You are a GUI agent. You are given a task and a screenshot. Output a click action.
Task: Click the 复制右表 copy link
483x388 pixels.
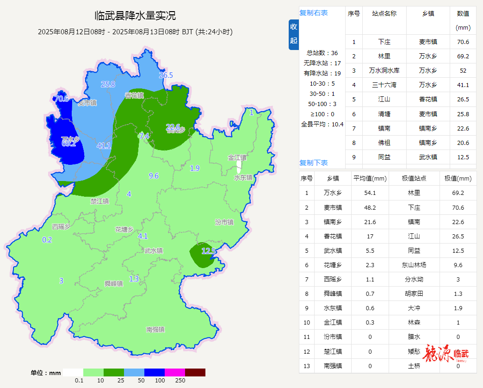(314, 13)
